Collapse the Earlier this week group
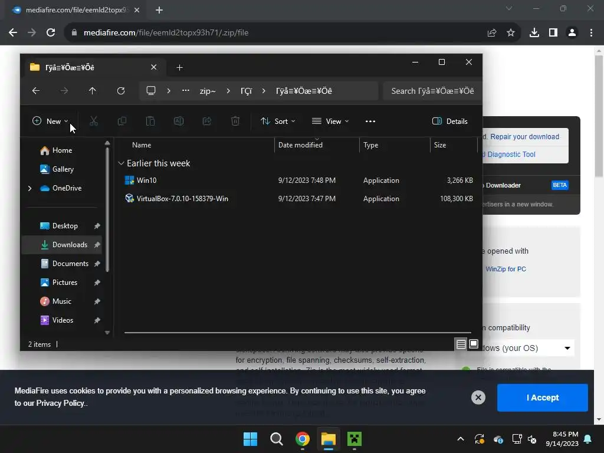The width and height of the screenshot is (604, 453). [x=121, y=163]
